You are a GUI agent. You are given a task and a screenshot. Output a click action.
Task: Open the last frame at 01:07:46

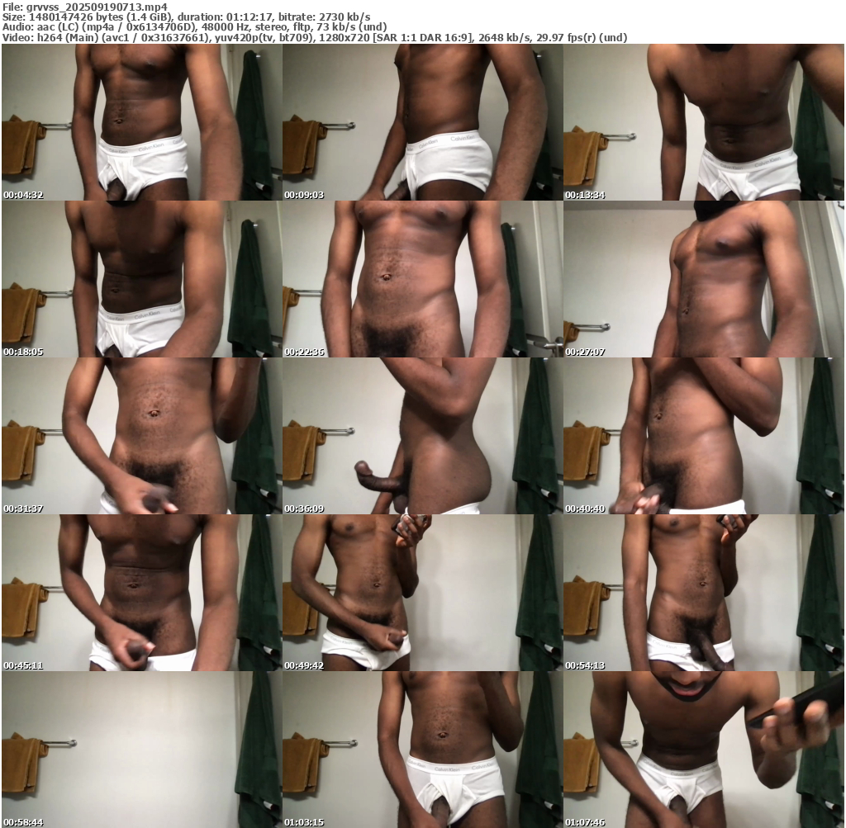[704, 750]
